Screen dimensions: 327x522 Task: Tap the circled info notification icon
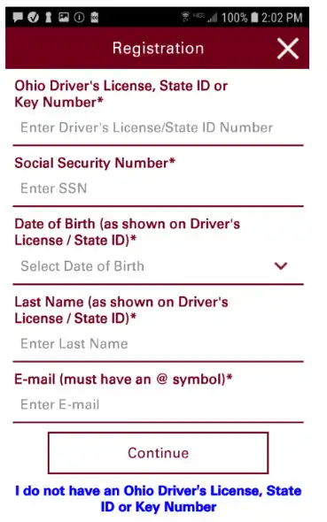tap(79, 18)
